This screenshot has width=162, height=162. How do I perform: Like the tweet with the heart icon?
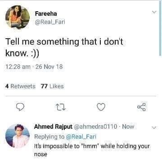(x=101, y=107)
